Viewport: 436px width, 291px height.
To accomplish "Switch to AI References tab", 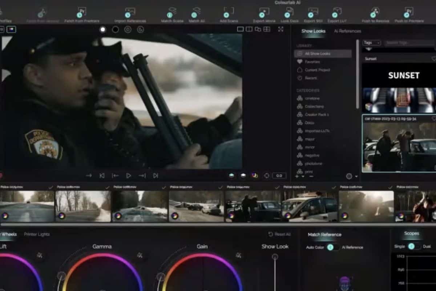I will point(347,31).
